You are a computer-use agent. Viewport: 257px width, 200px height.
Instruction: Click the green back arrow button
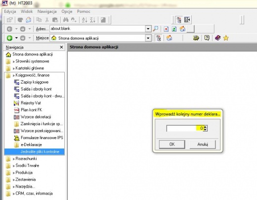9,38
